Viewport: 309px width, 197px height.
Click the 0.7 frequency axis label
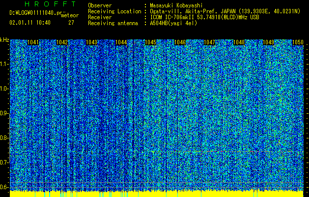coord(4,163)
